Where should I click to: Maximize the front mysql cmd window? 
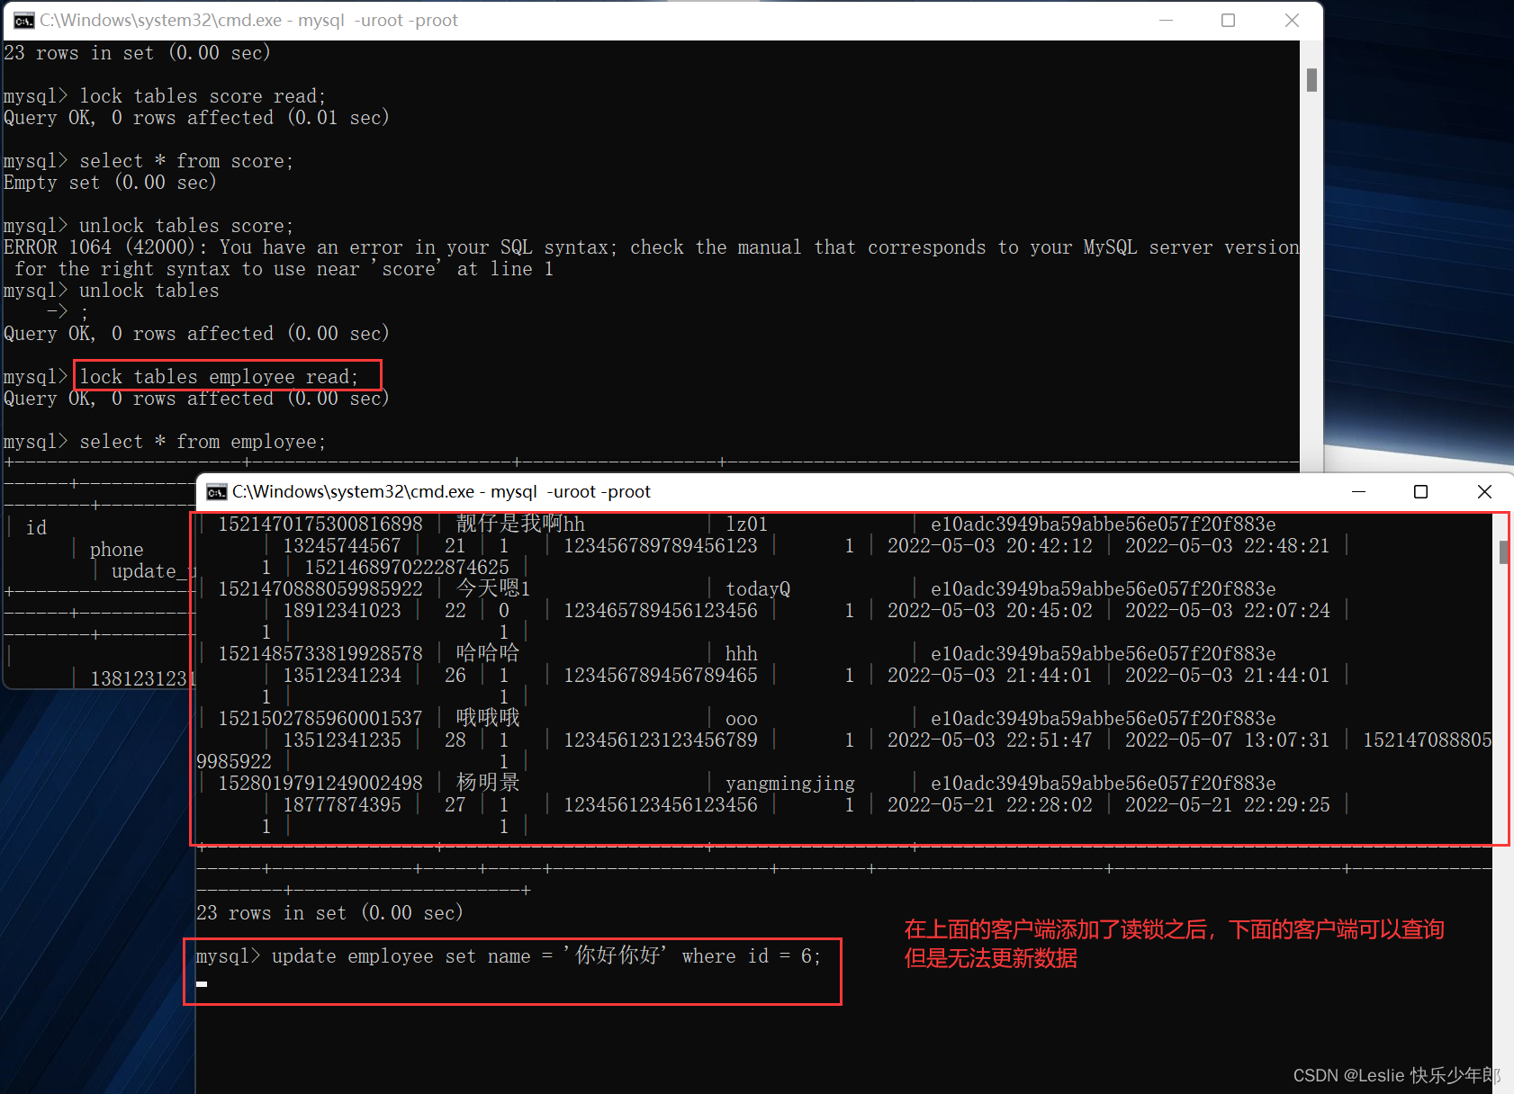[1421, 491]
